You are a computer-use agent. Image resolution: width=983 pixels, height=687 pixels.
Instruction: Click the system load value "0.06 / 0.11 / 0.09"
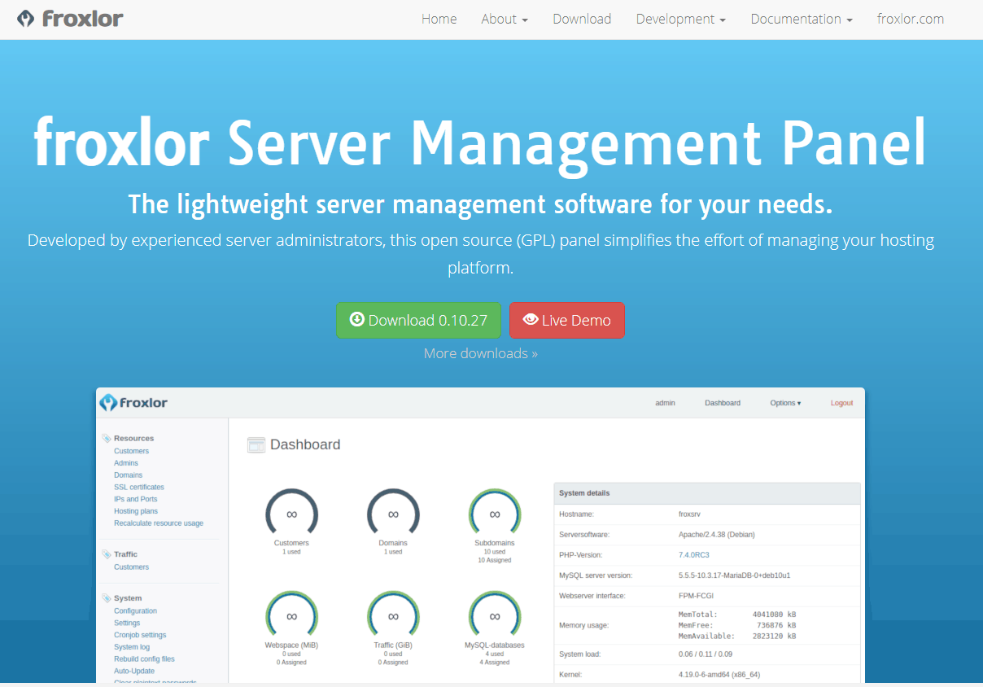[x=705, y=654]
